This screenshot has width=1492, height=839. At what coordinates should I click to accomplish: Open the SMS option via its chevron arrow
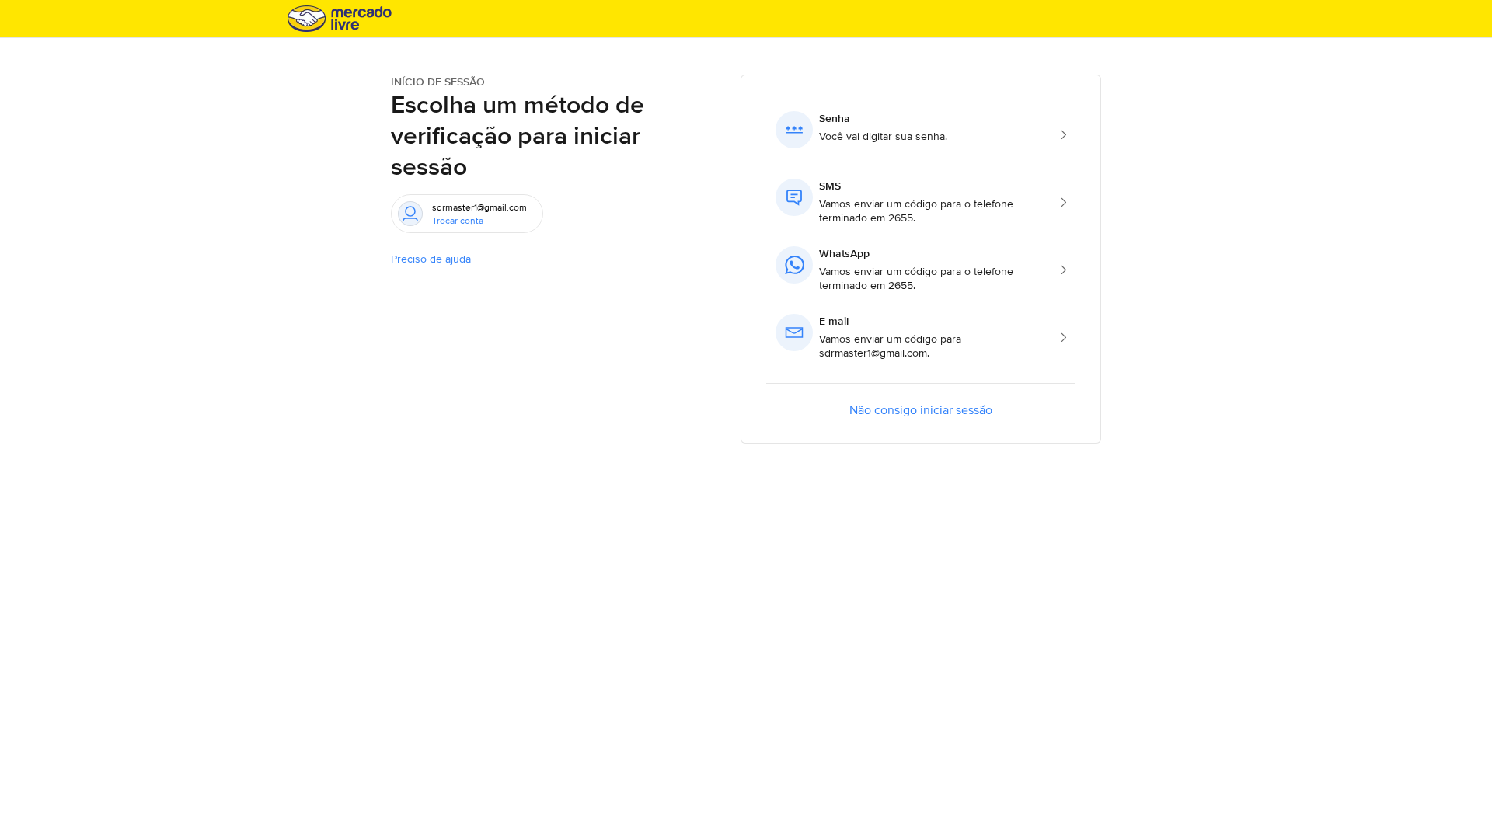pyautogui.click(x=1063, y=202)
